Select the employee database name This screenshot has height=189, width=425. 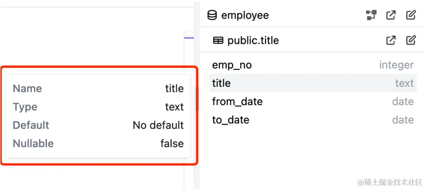coord(245,15)
